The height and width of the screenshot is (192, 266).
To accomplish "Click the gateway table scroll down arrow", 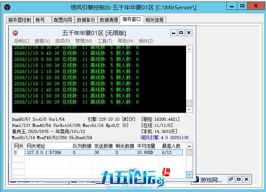I will (x=189, y=174).
